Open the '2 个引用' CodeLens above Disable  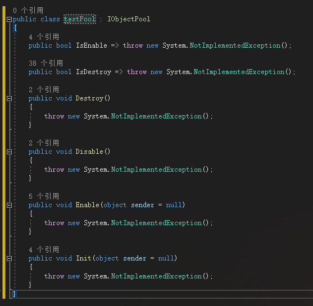tap(44, 143)
